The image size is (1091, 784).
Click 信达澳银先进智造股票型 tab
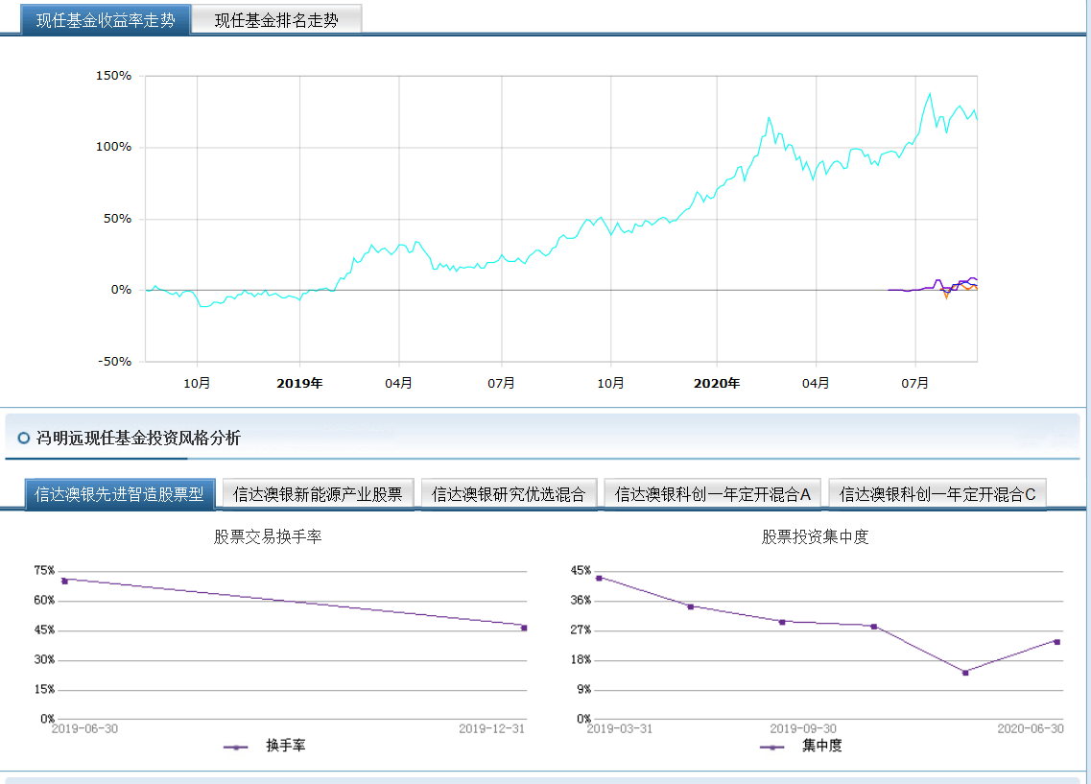(120, 494)
